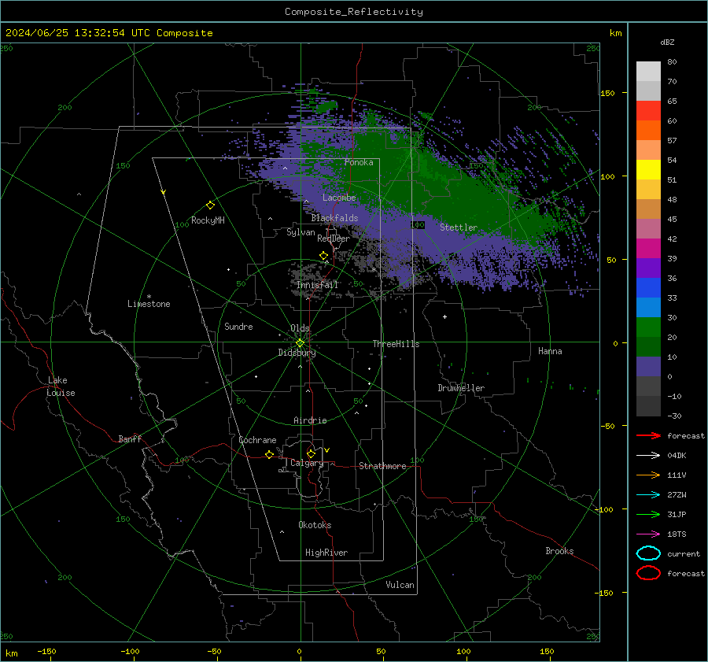The image size is (708, 662).
Task: Select the 36 dBZ violet color swatch
Action: pos(648,268)
